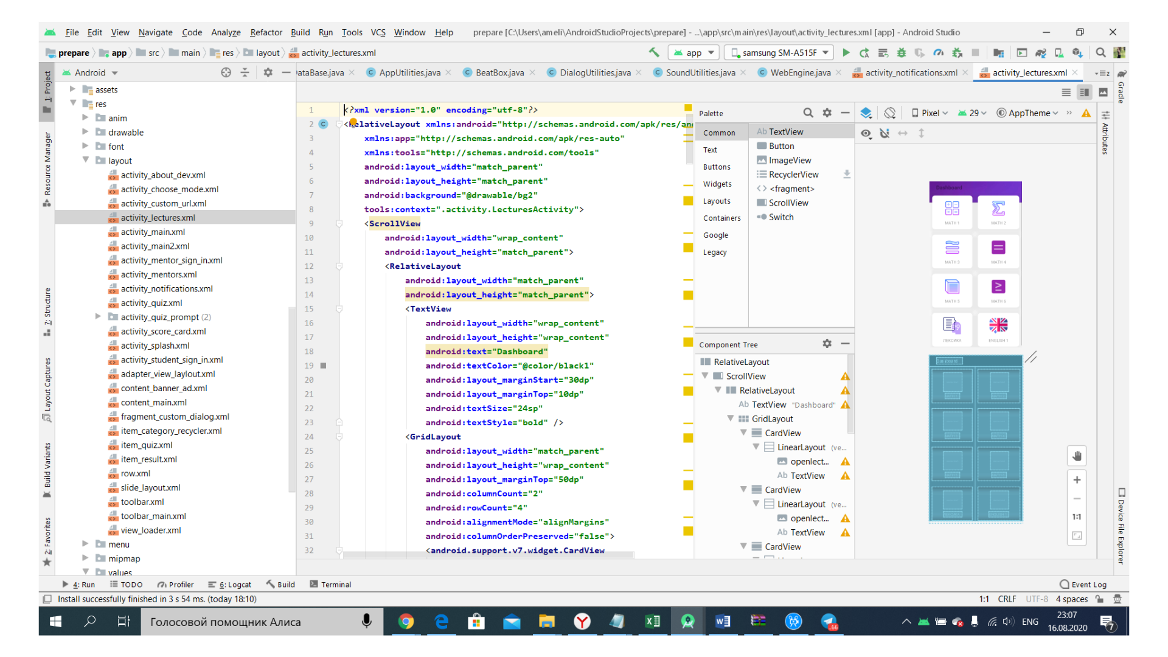Screen dimensions: 1168x657
Task: Click the orientation rotate icon in designer
Action: pyautogui.click(x=890, y=113)
